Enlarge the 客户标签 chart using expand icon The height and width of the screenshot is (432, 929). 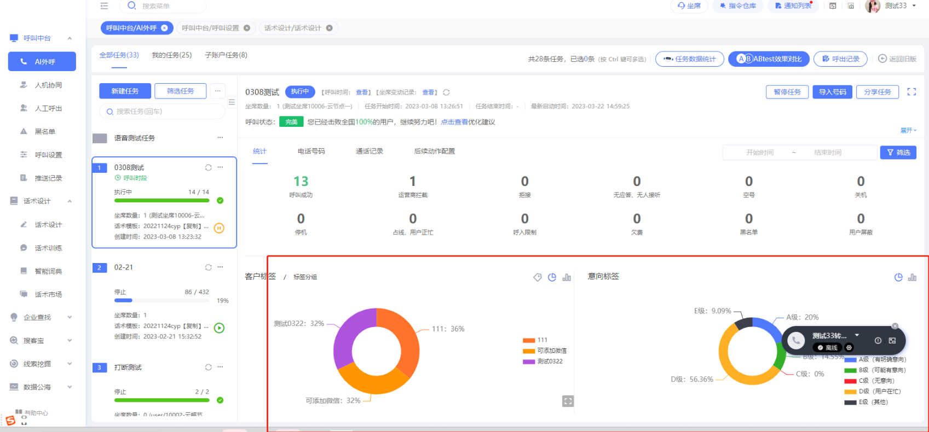(x=568, y=401)
